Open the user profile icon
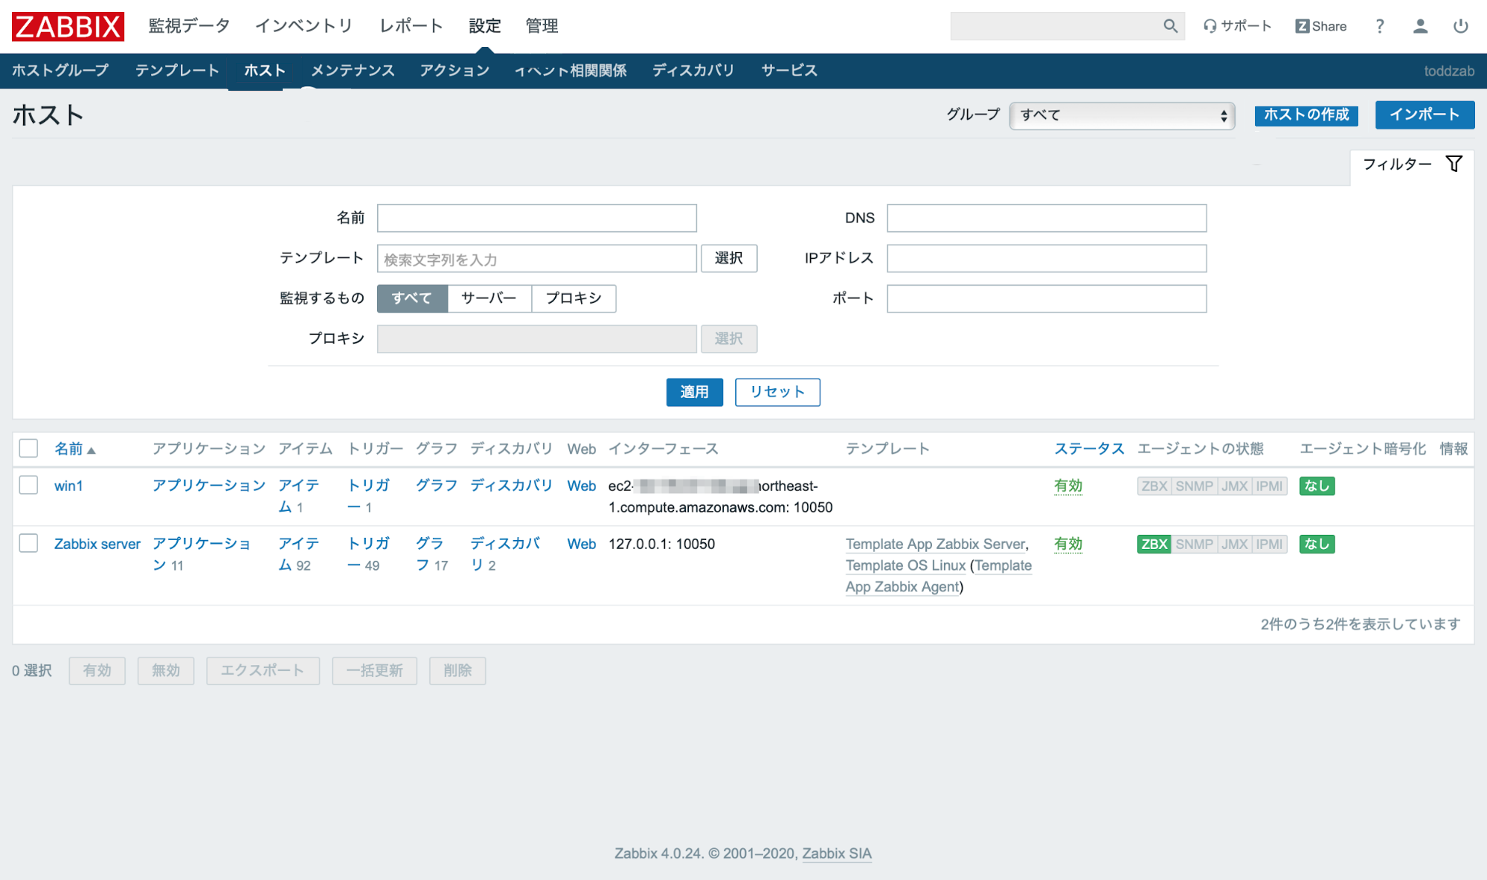The image size is (1487, 880). (1420, 26)
